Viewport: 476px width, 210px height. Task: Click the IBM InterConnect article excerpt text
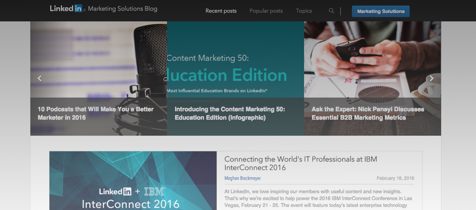318,198
